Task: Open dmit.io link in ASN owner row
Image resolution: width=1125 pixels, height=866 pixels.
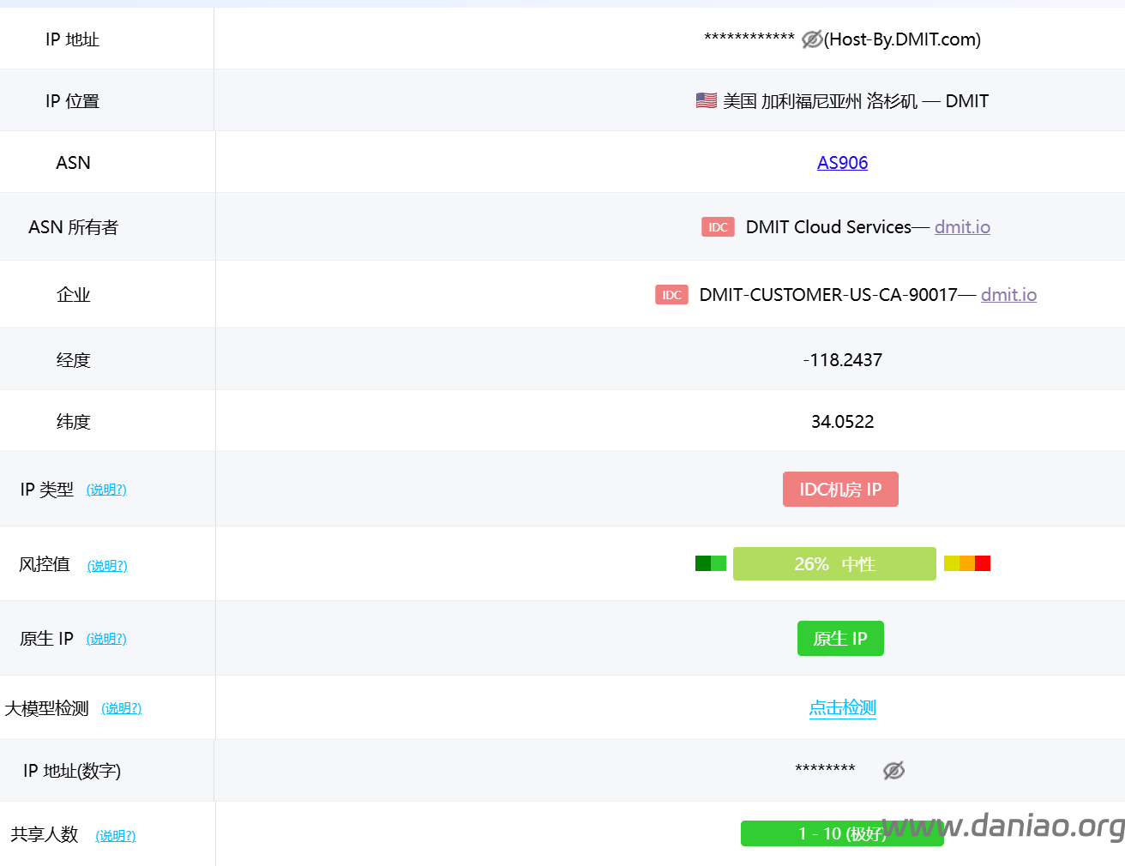Action: tap(962, 227)
